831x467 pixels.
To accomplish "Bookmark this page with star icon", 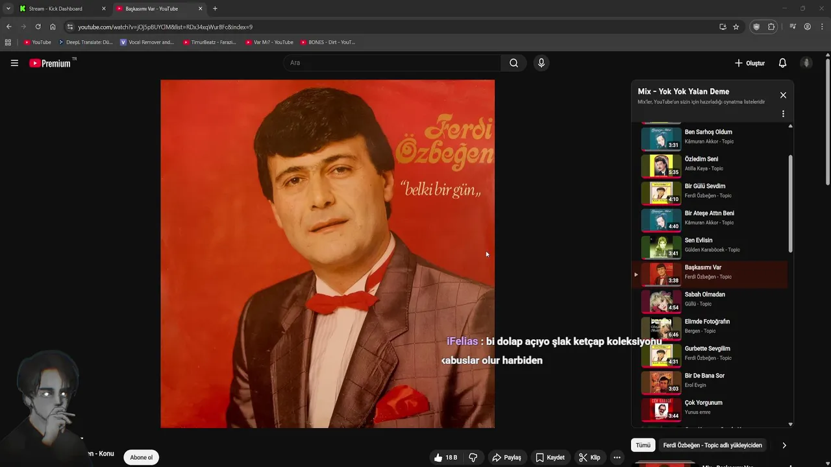I will point(736,27).
